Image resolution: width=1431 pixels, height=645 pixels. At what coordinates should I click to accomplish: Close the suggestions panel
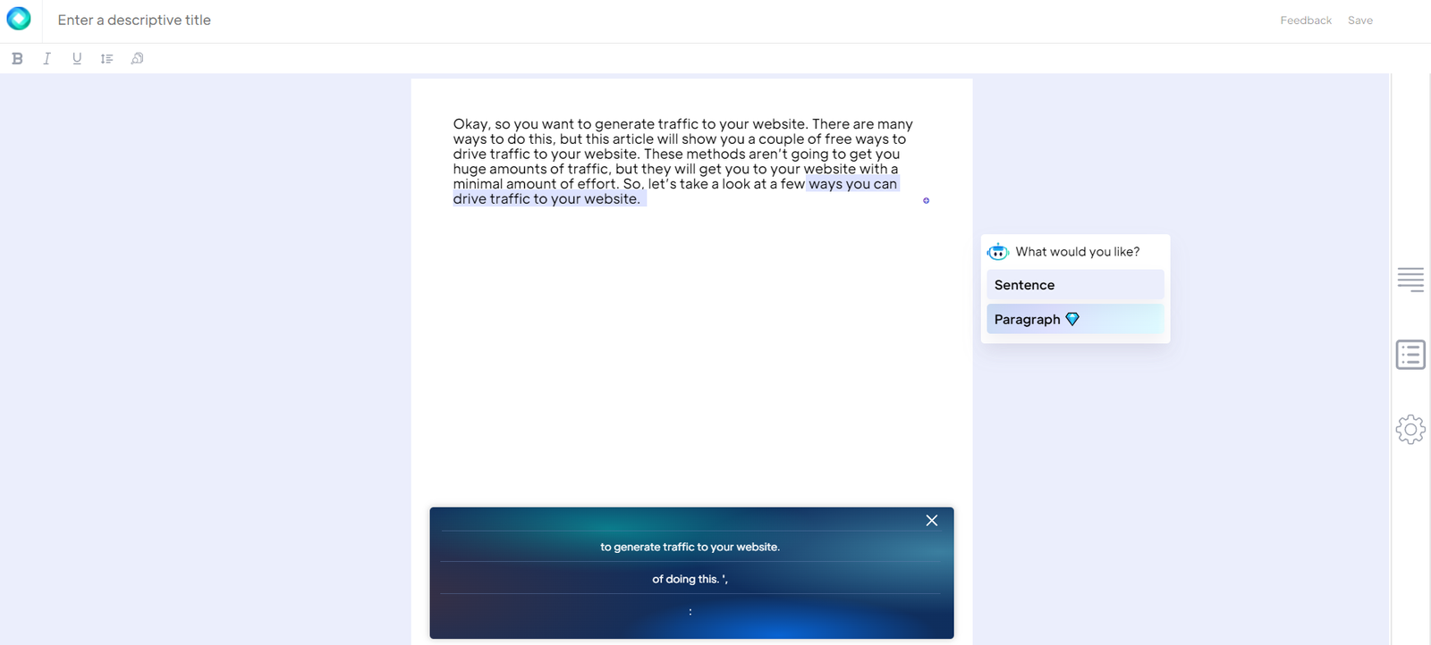tap(932, 520)
